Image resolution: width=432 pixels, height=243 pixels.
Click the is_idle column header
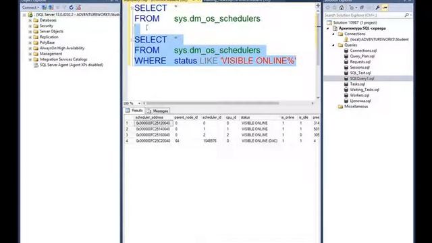pos(303,117)
